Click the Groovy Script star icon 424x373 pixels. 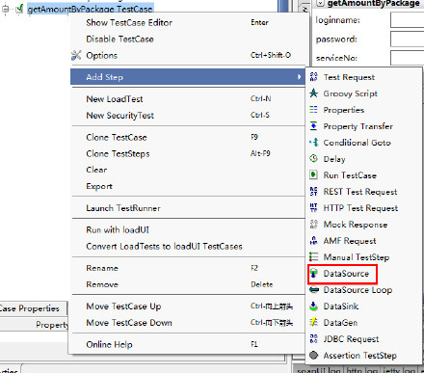(x=313, y=93)
